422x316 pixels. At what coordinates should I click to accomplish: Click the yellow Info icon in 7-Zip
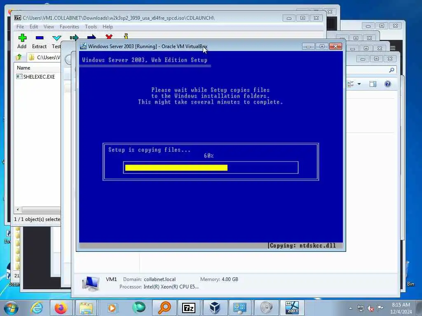click(126, 37)
